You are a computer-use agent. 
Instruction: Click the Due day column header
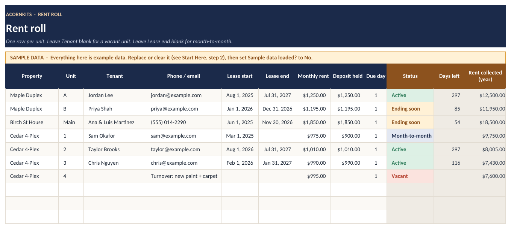pyautogui.click(x=376, y=76)
